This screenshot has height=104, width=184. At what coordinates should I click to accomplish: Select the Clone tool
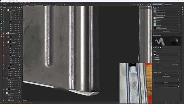click(1, 22)
